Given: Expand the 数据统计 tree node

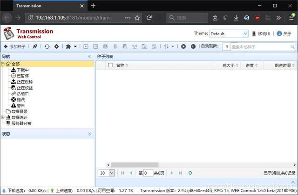Looking at the screenshot, I should pos(3,117).
